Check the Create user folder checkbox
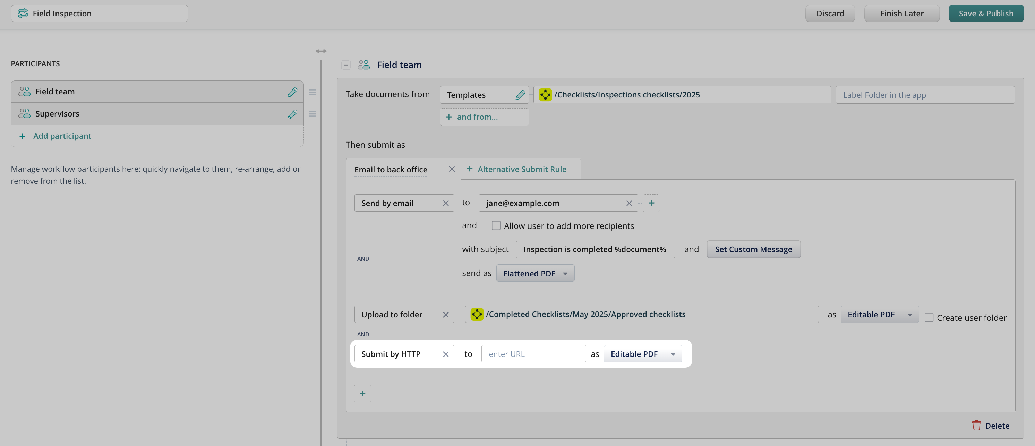Screen dimensions: 1035x446 coord(929,318)
